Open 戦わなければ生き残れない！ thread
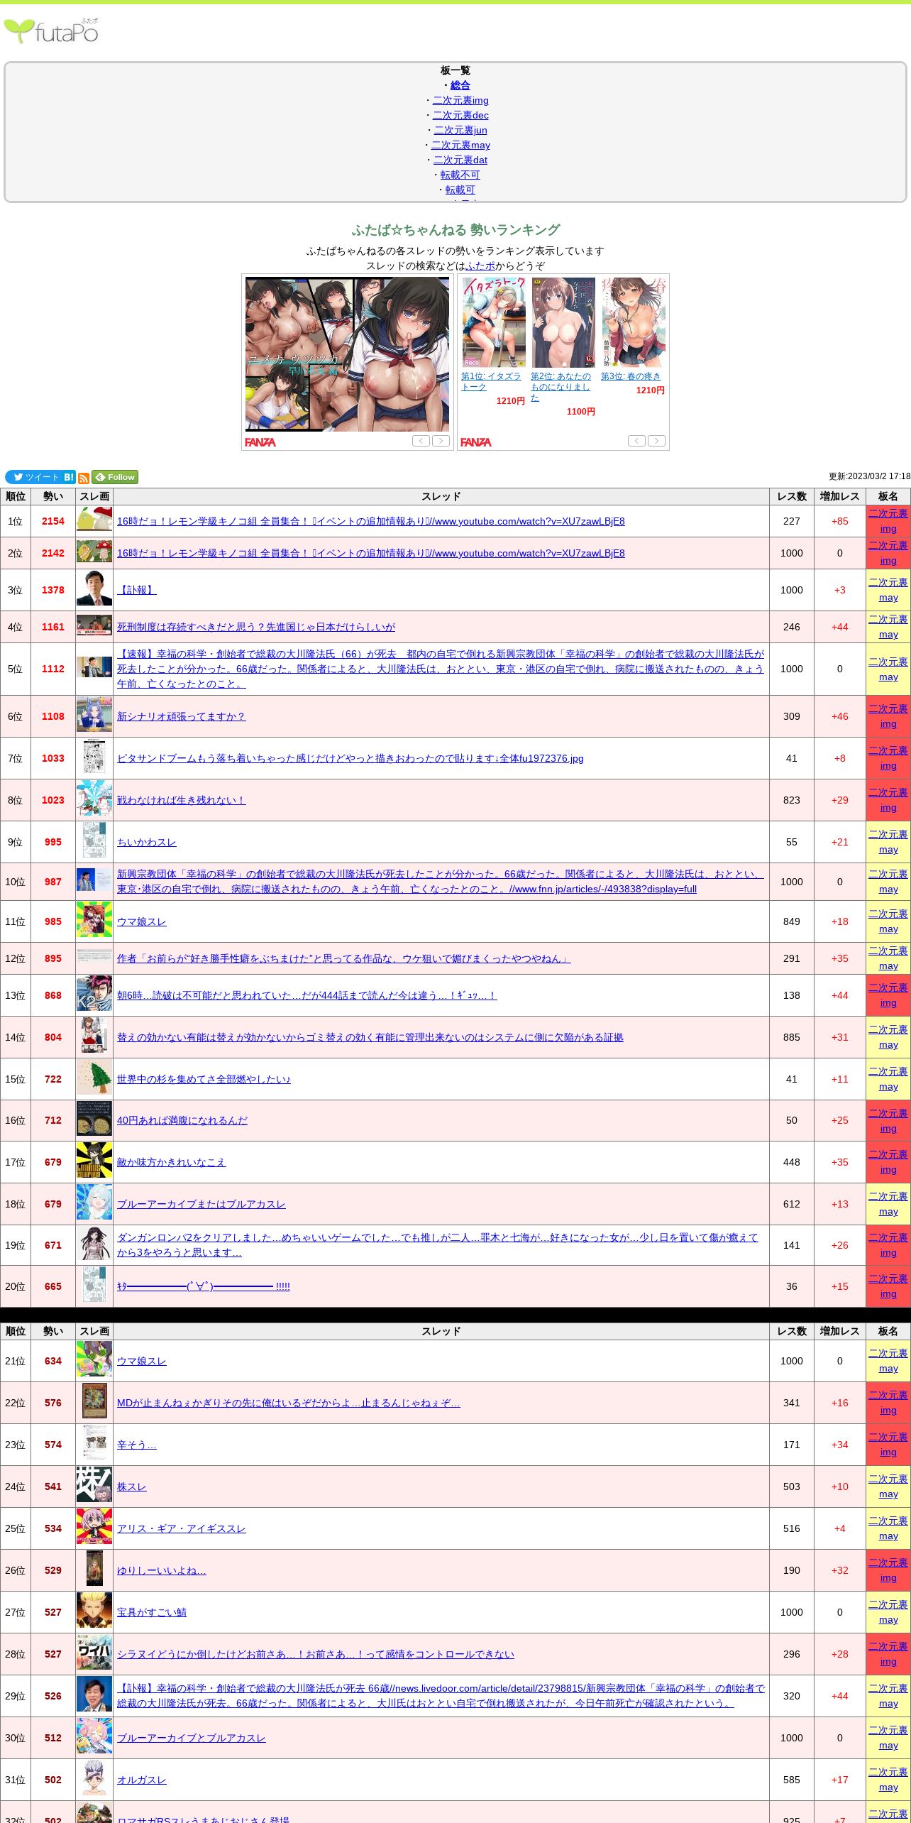This screenshot has height=1823, width=911. click(182, 800)
